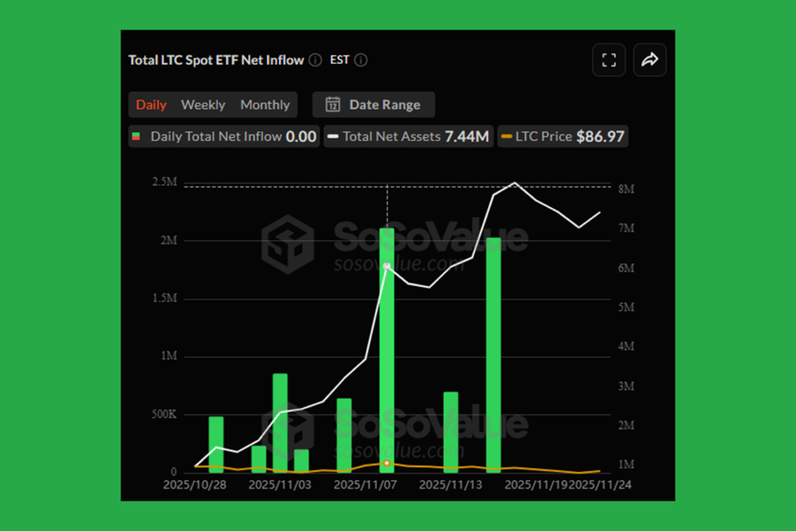Click the green Daily Total Net Inflow swatch
The width and height of the screenshot is (796, 531).
coord(136,136)
